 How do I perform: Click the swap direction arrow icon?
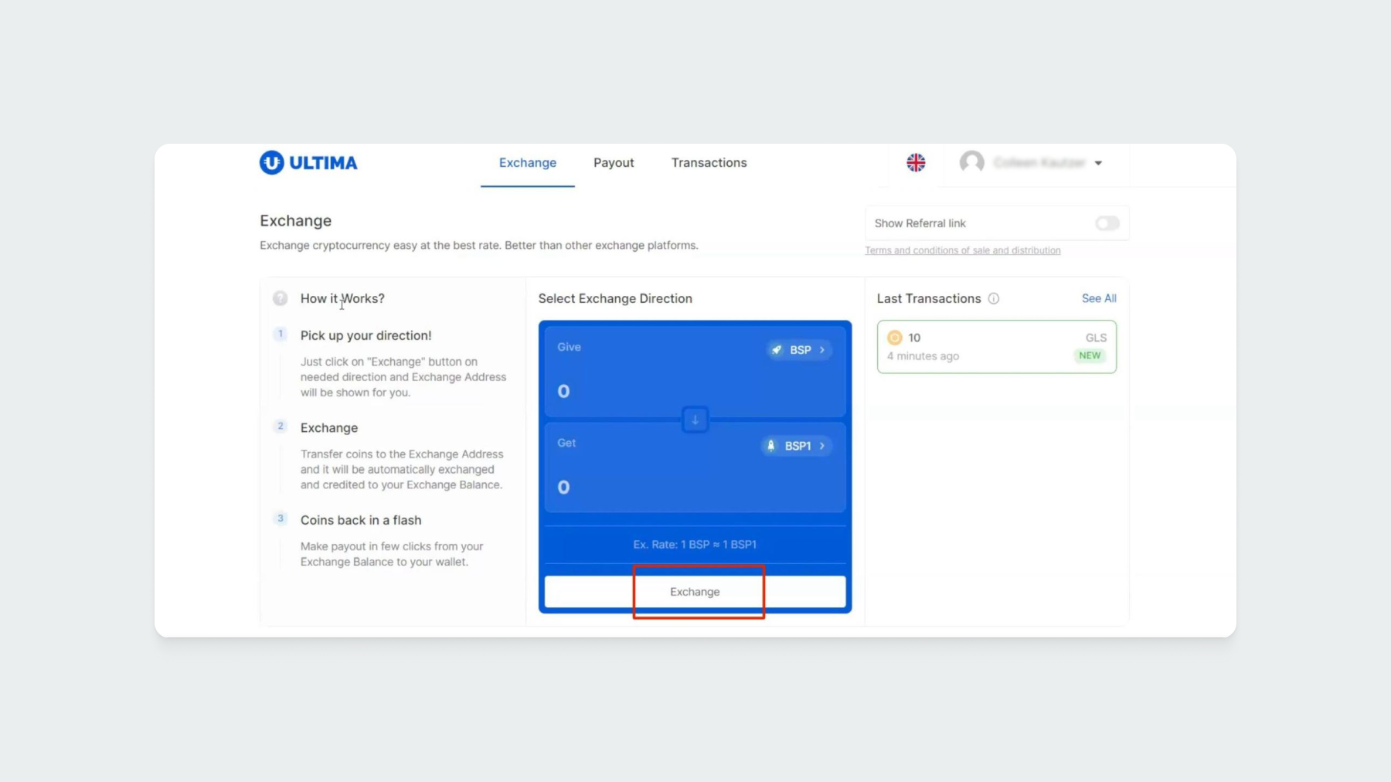coord(695,420)
